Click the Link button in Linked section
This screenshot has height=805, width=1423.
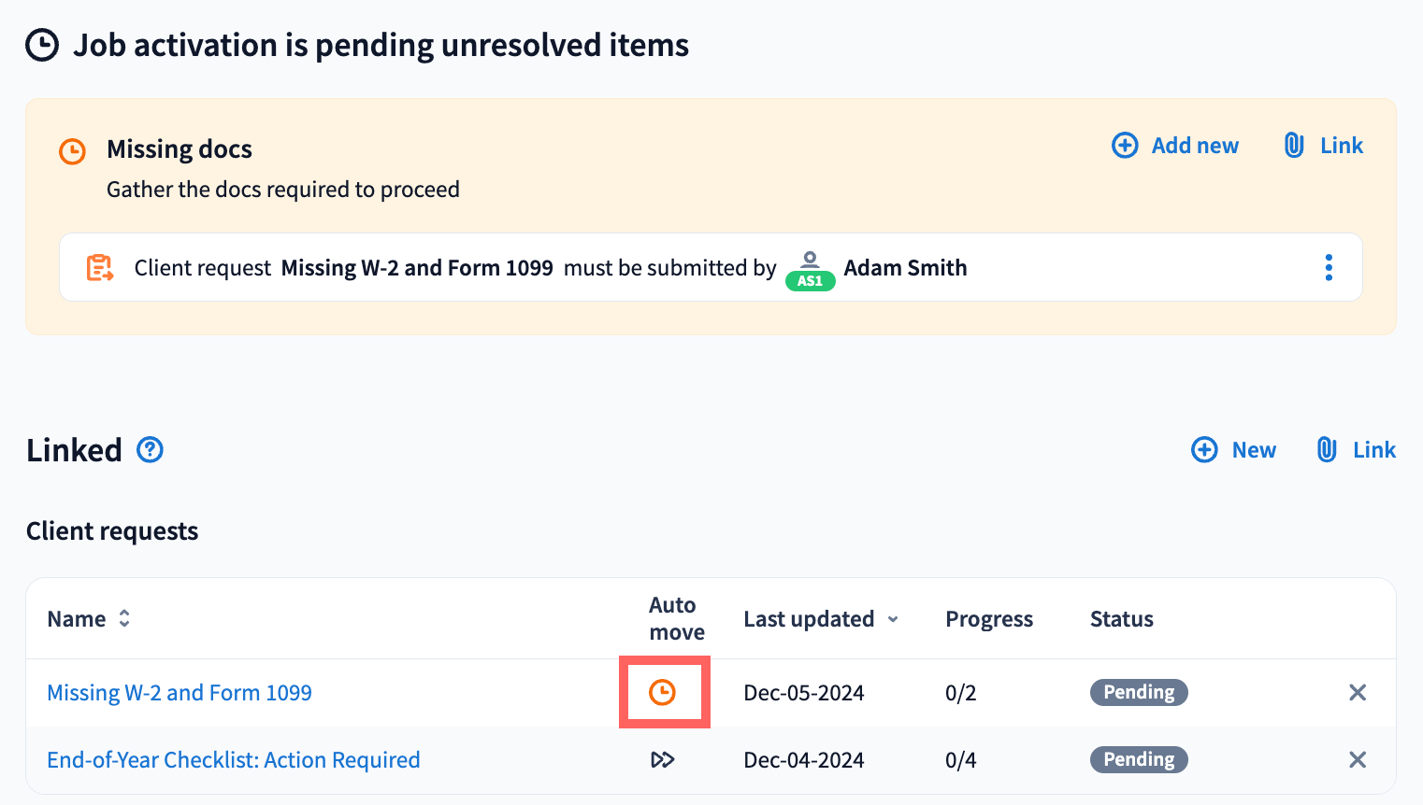(1357, 450)
